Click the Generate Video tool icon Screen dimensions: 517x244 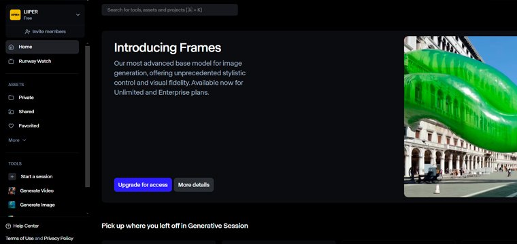(x=12, y=191)
